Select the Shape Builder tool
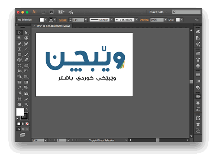 click(20, 76)
